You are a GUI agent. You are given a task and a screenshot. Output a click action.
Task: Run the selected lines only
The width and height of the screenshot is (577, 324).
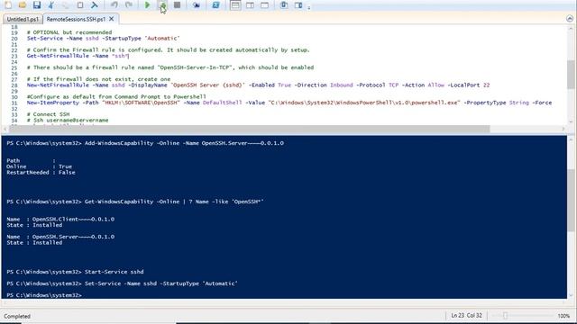[x=162, y=4]
